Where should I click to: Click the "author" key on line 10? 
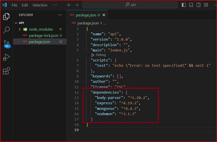coord(99,81)
